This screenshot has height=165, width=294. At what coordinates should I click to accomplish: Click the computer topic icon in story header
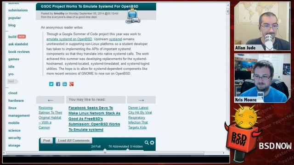[133, 16]
